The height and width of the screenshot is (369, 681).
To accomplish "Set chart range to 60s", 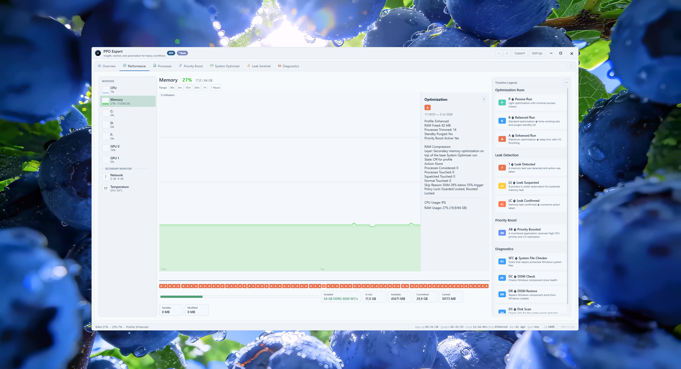I will point(172,88).
